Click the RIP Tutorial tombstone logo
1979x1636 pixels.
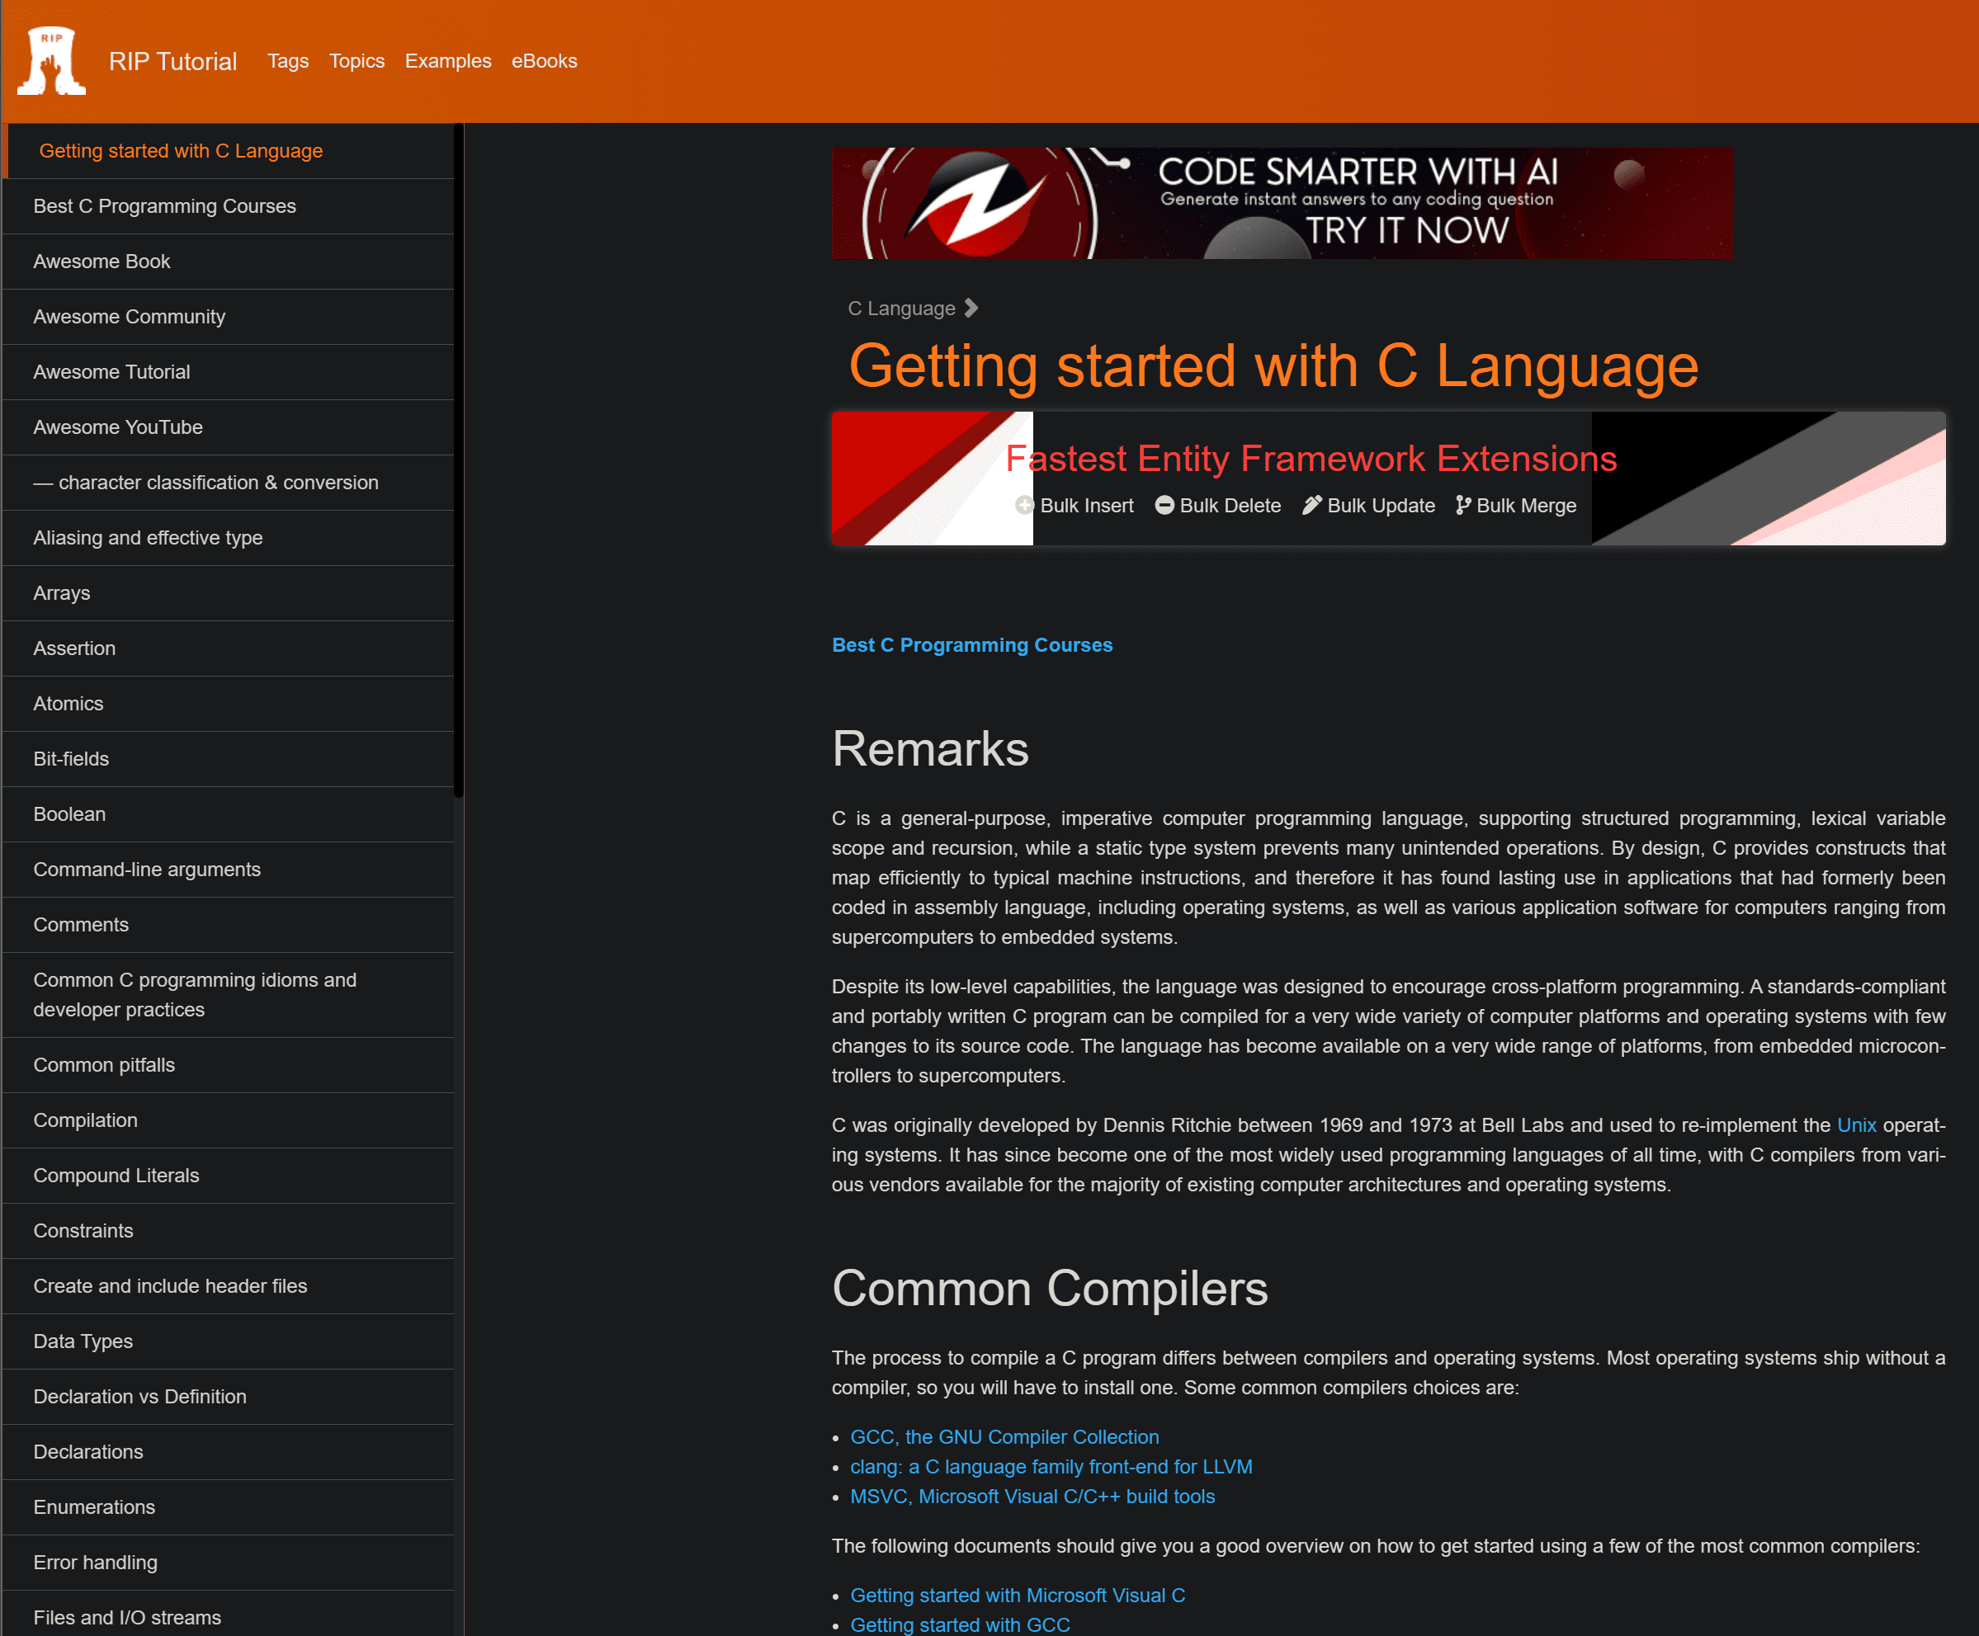pyautogui.click(x=52, y=60)
